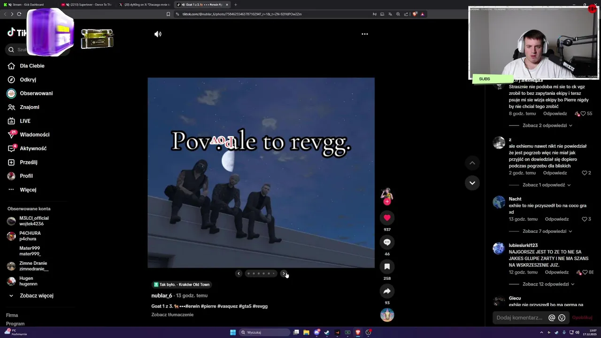The image size is (601, 338).
Task: Open the Wyszukaj taskbar search box
Action: (264, 332)
